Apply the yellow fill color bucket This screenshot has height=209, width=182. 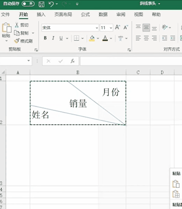(92, 38)
